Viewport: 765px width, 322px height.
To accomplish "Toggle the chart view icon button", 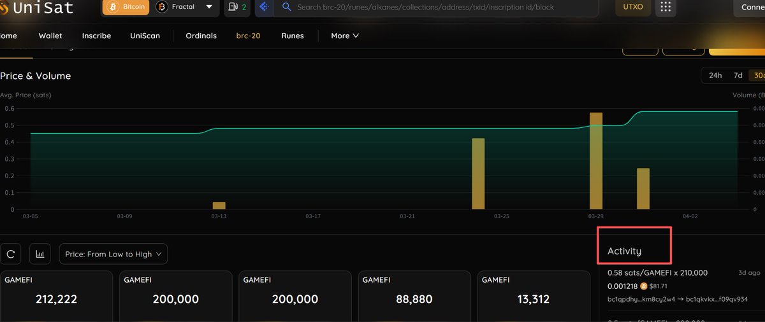I will coord(40,254).
